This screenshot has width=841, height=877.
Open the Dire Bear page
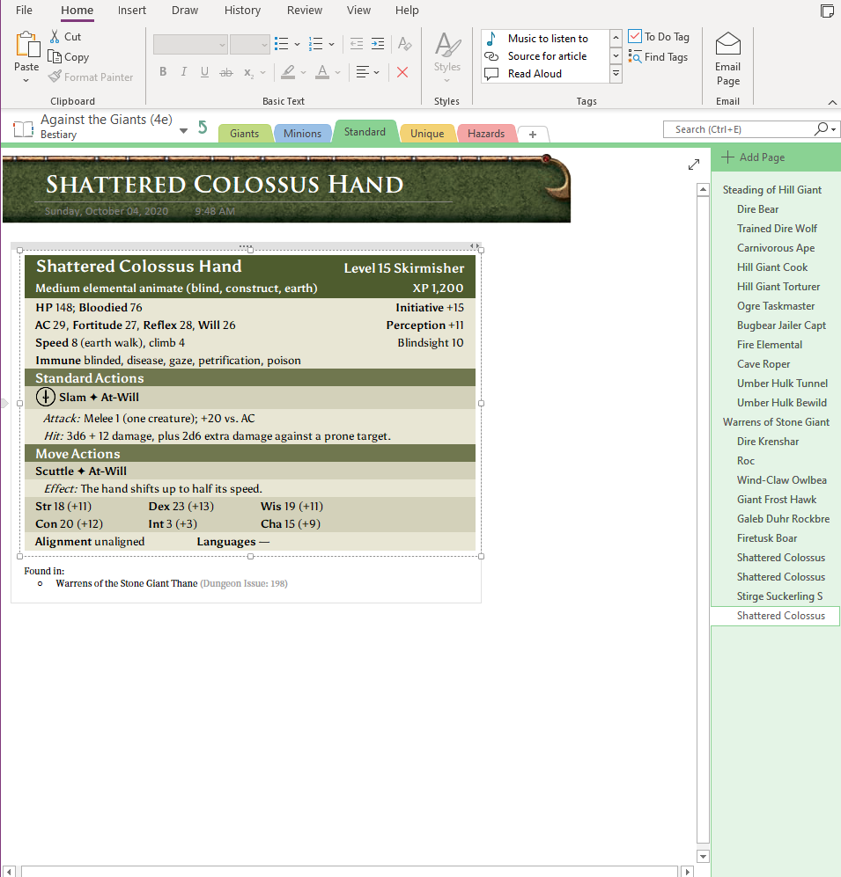pyautogui.click(x=757, y=209)
